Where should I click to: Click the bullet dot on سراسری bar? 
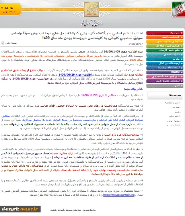[x=182, y=33]
